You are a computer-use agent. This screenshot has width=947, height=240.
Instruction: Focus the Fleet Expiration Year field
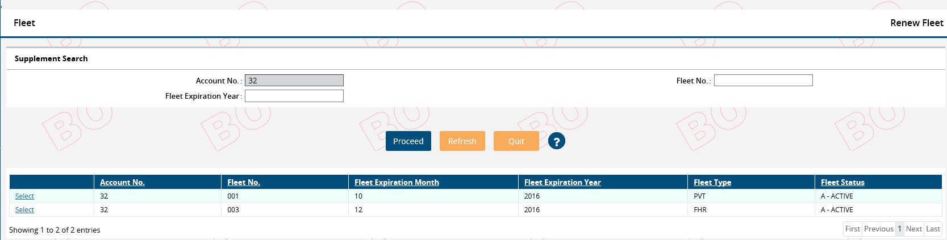294,96
